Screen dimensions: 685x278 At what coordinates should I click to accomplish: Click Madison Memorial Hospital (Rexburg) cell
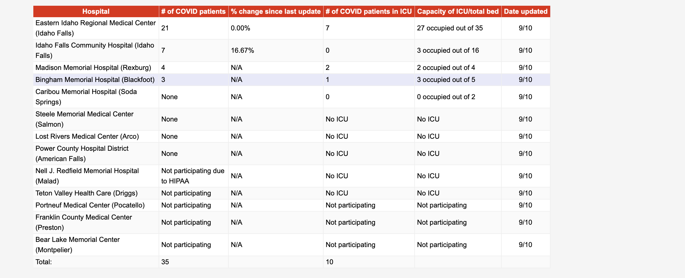pyautogui.click(x=93, y=68)
